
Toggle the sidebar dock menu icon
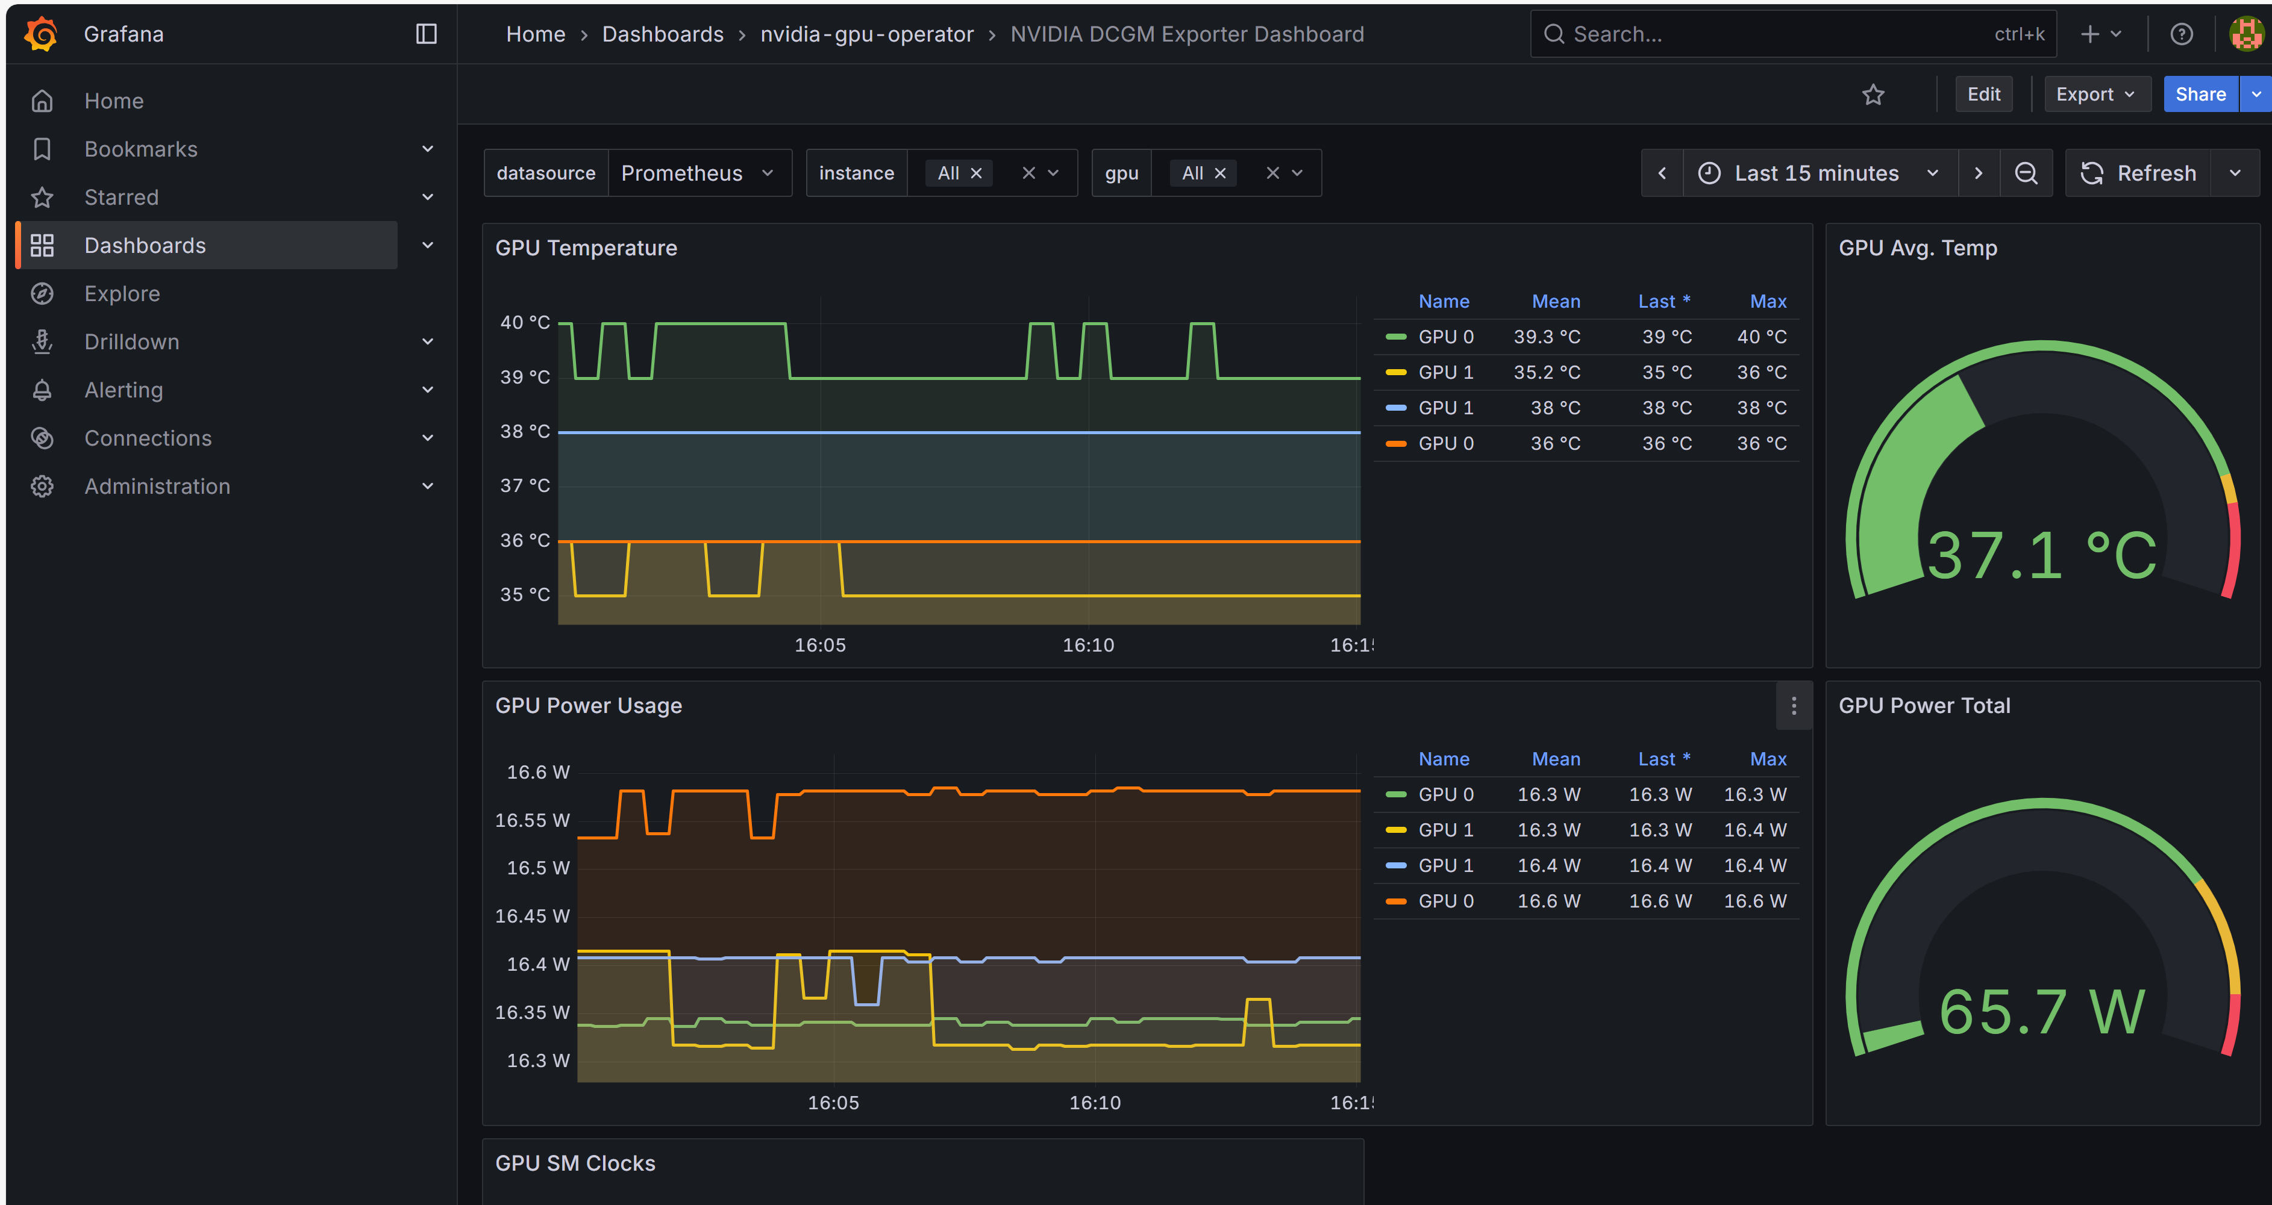[x=426, y=34]
